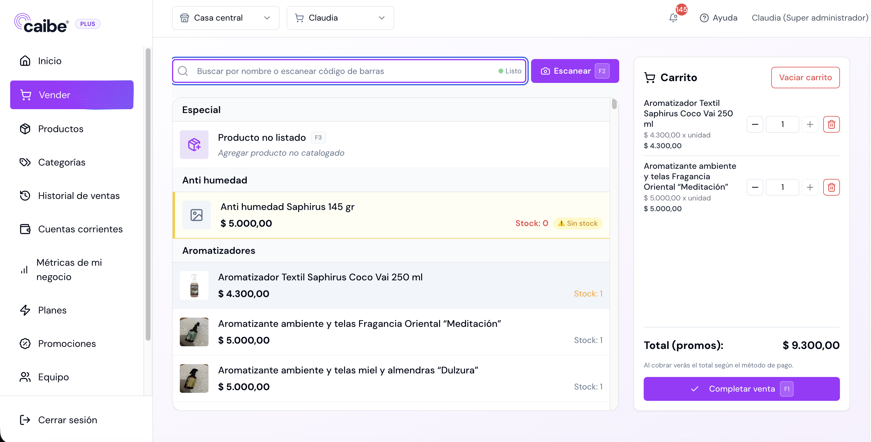The width and height of the screenshot is (871, 442).
Task: Click the quantity field for Meditación
Action: click(x=783, y=187)
